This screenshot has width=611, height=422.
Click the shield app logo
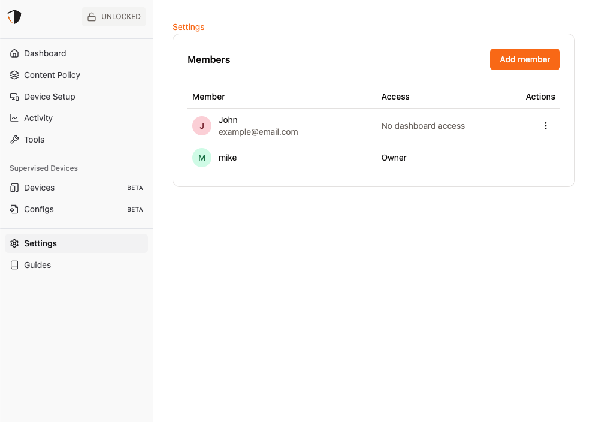point(14,17)
